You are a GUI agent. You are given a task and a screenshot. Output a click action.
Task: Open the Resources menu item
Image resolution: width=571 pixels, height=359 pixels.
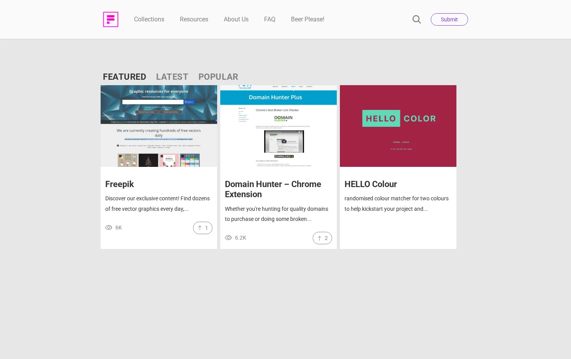(194, 19)
